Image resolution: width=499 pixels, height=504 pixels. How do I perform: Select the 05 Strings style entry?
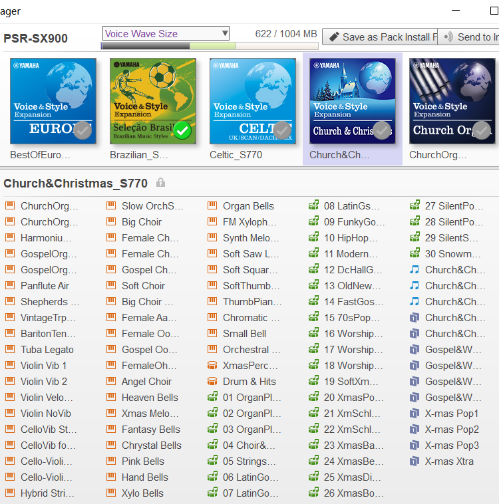pyautogui.click(x=242, y=461)
